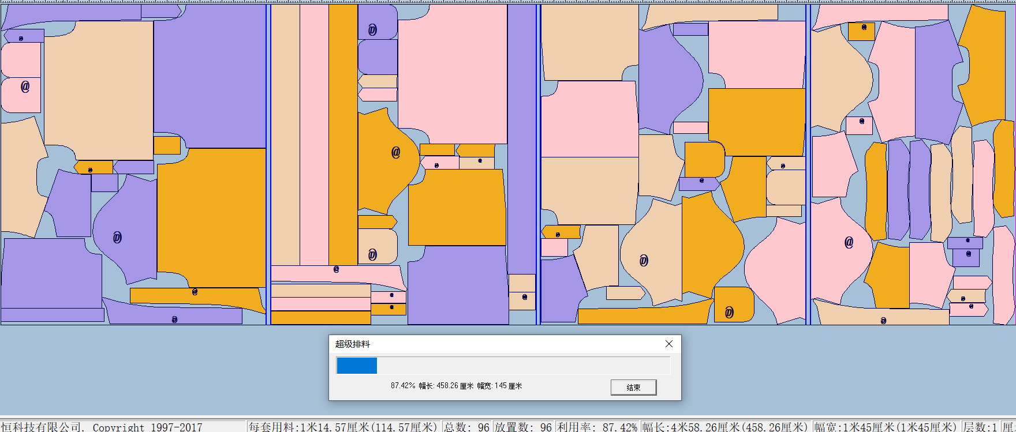
Task: Click the 幅宽 1米45厘米 status field
Action: [x=886, y=427]
